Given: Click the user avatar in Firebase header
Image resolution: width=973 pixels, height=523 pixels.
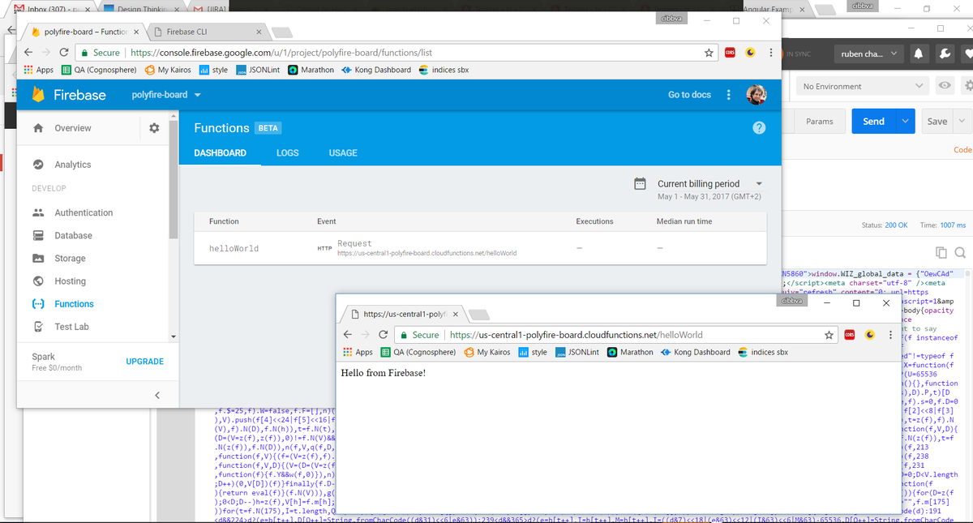Looking at the screenshot, I should click(756, 95).
